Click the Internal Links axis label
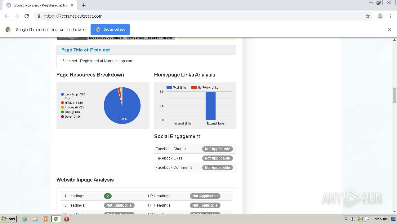397x223 pixels. point(183,124)
